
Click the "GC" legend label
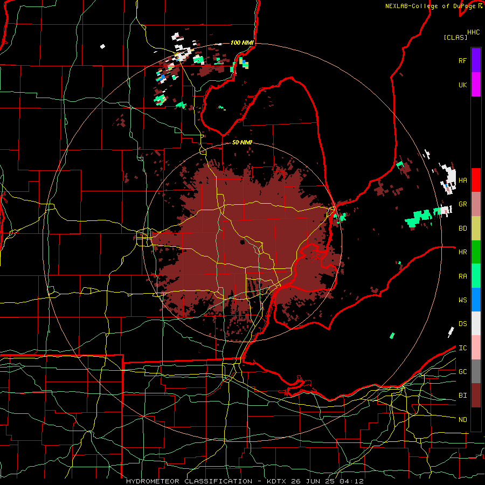pos(462,372)
